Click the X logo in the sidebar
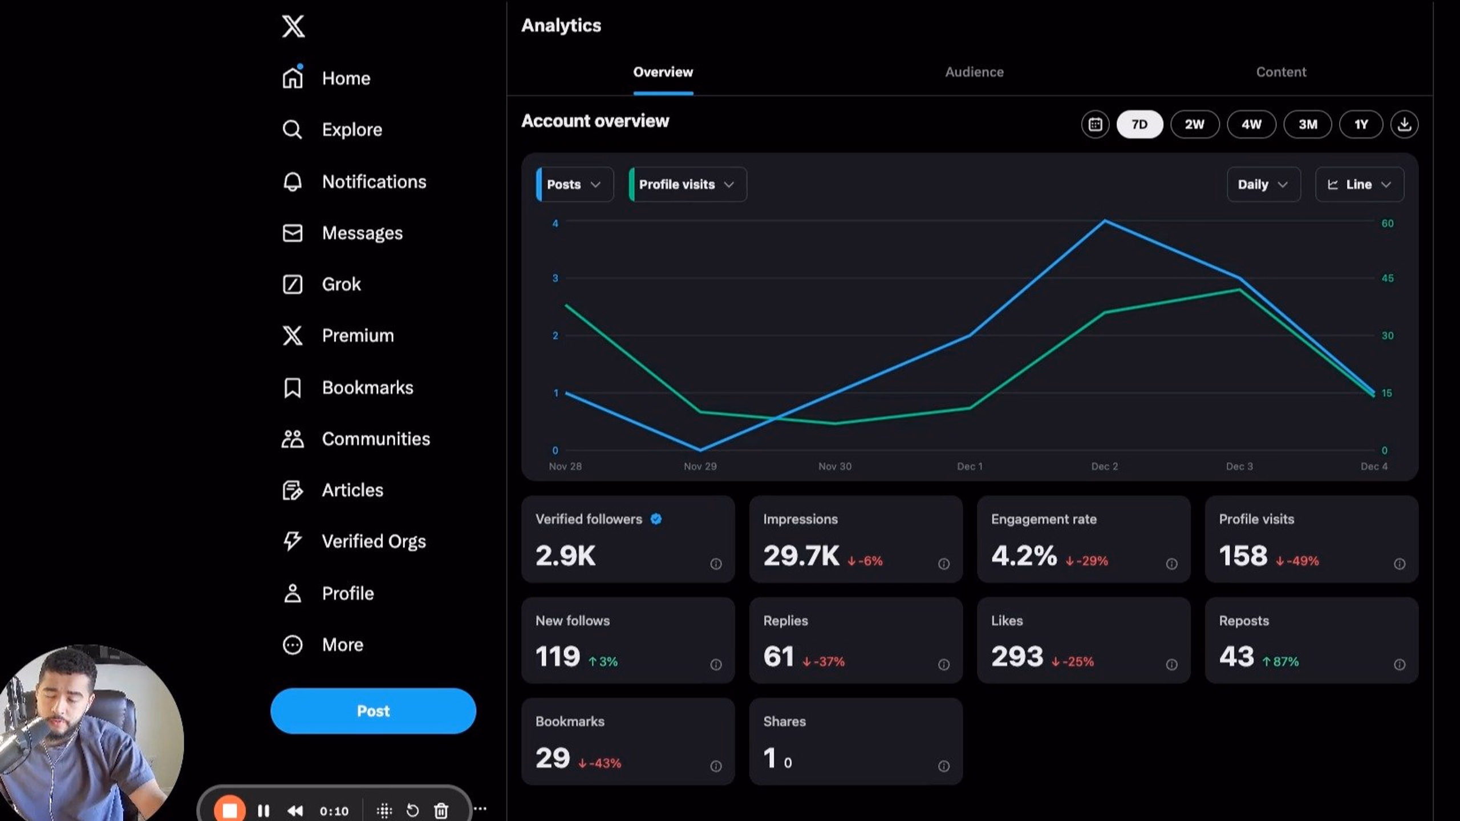The image size is (1460, 821). tap(293, 26)
